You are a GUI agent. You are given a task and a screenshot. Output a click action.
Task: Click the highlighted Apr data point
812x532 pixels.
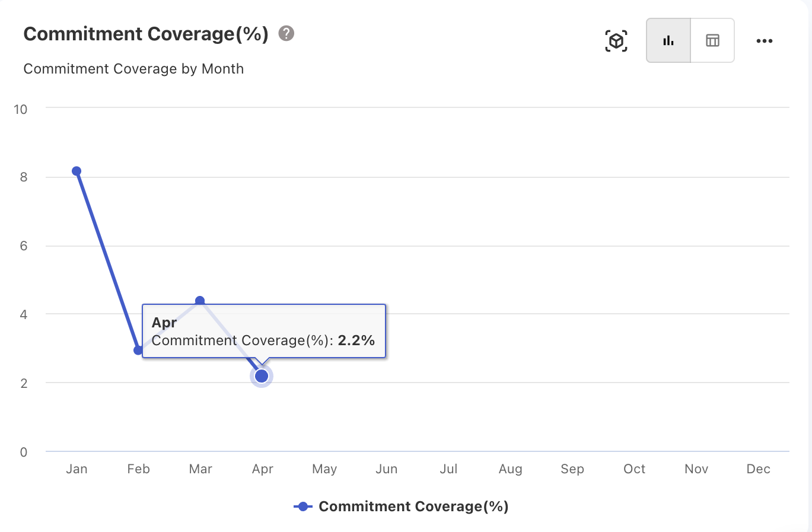[262, 376]
